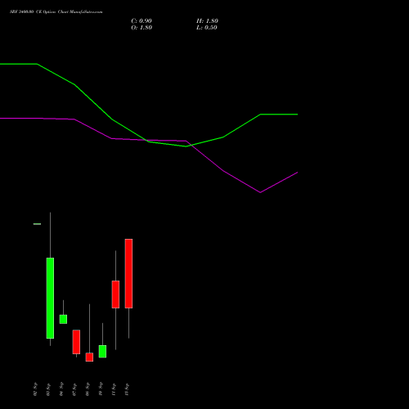Click the small green candle for 04 Sep
This screenshot has height=409, width=409.
63,319
